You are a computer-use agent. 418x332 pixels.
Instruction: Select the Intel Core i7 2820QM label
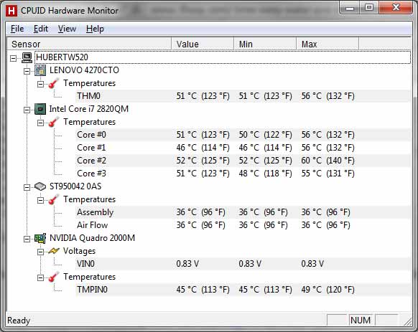click(89, 109)
